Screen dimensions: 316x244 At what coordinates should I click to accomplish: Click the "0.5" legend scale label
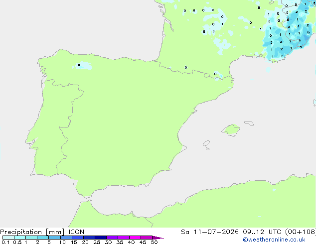pos(17,242)
